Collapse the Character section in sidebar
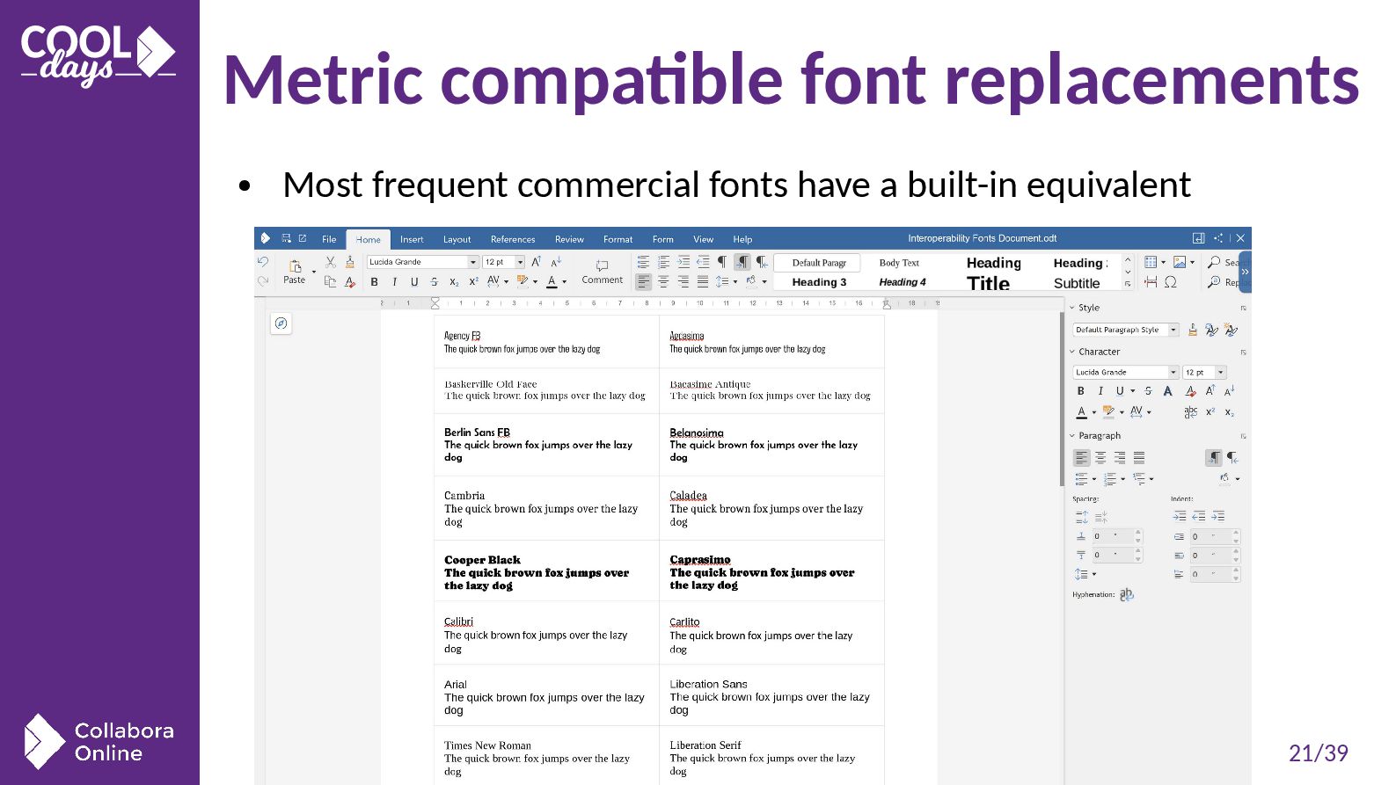 pos(1072,352)
